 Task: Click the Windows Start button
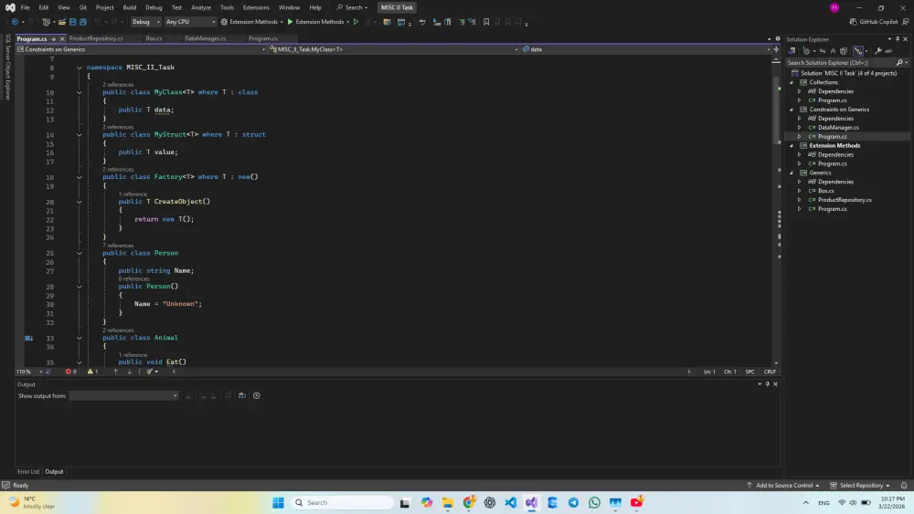click(x=278, y=502)
